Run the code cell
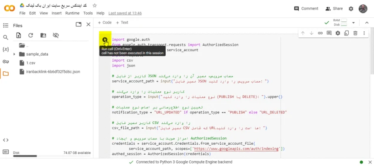The height and width of the screenshot is (166, 374). pyautogui.click(x=105, y=40)
